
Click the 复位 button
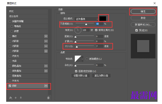coord(143,18)
